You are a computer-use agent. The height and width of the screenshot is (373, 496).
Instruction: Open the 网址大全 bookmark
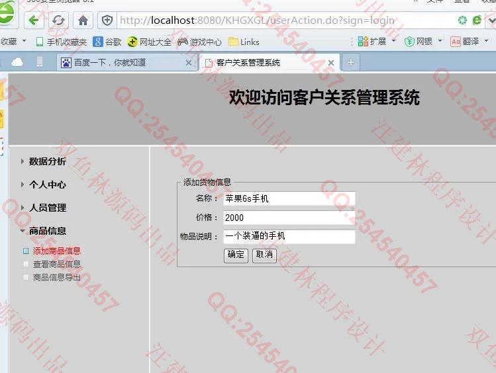[x=149, y=42]
